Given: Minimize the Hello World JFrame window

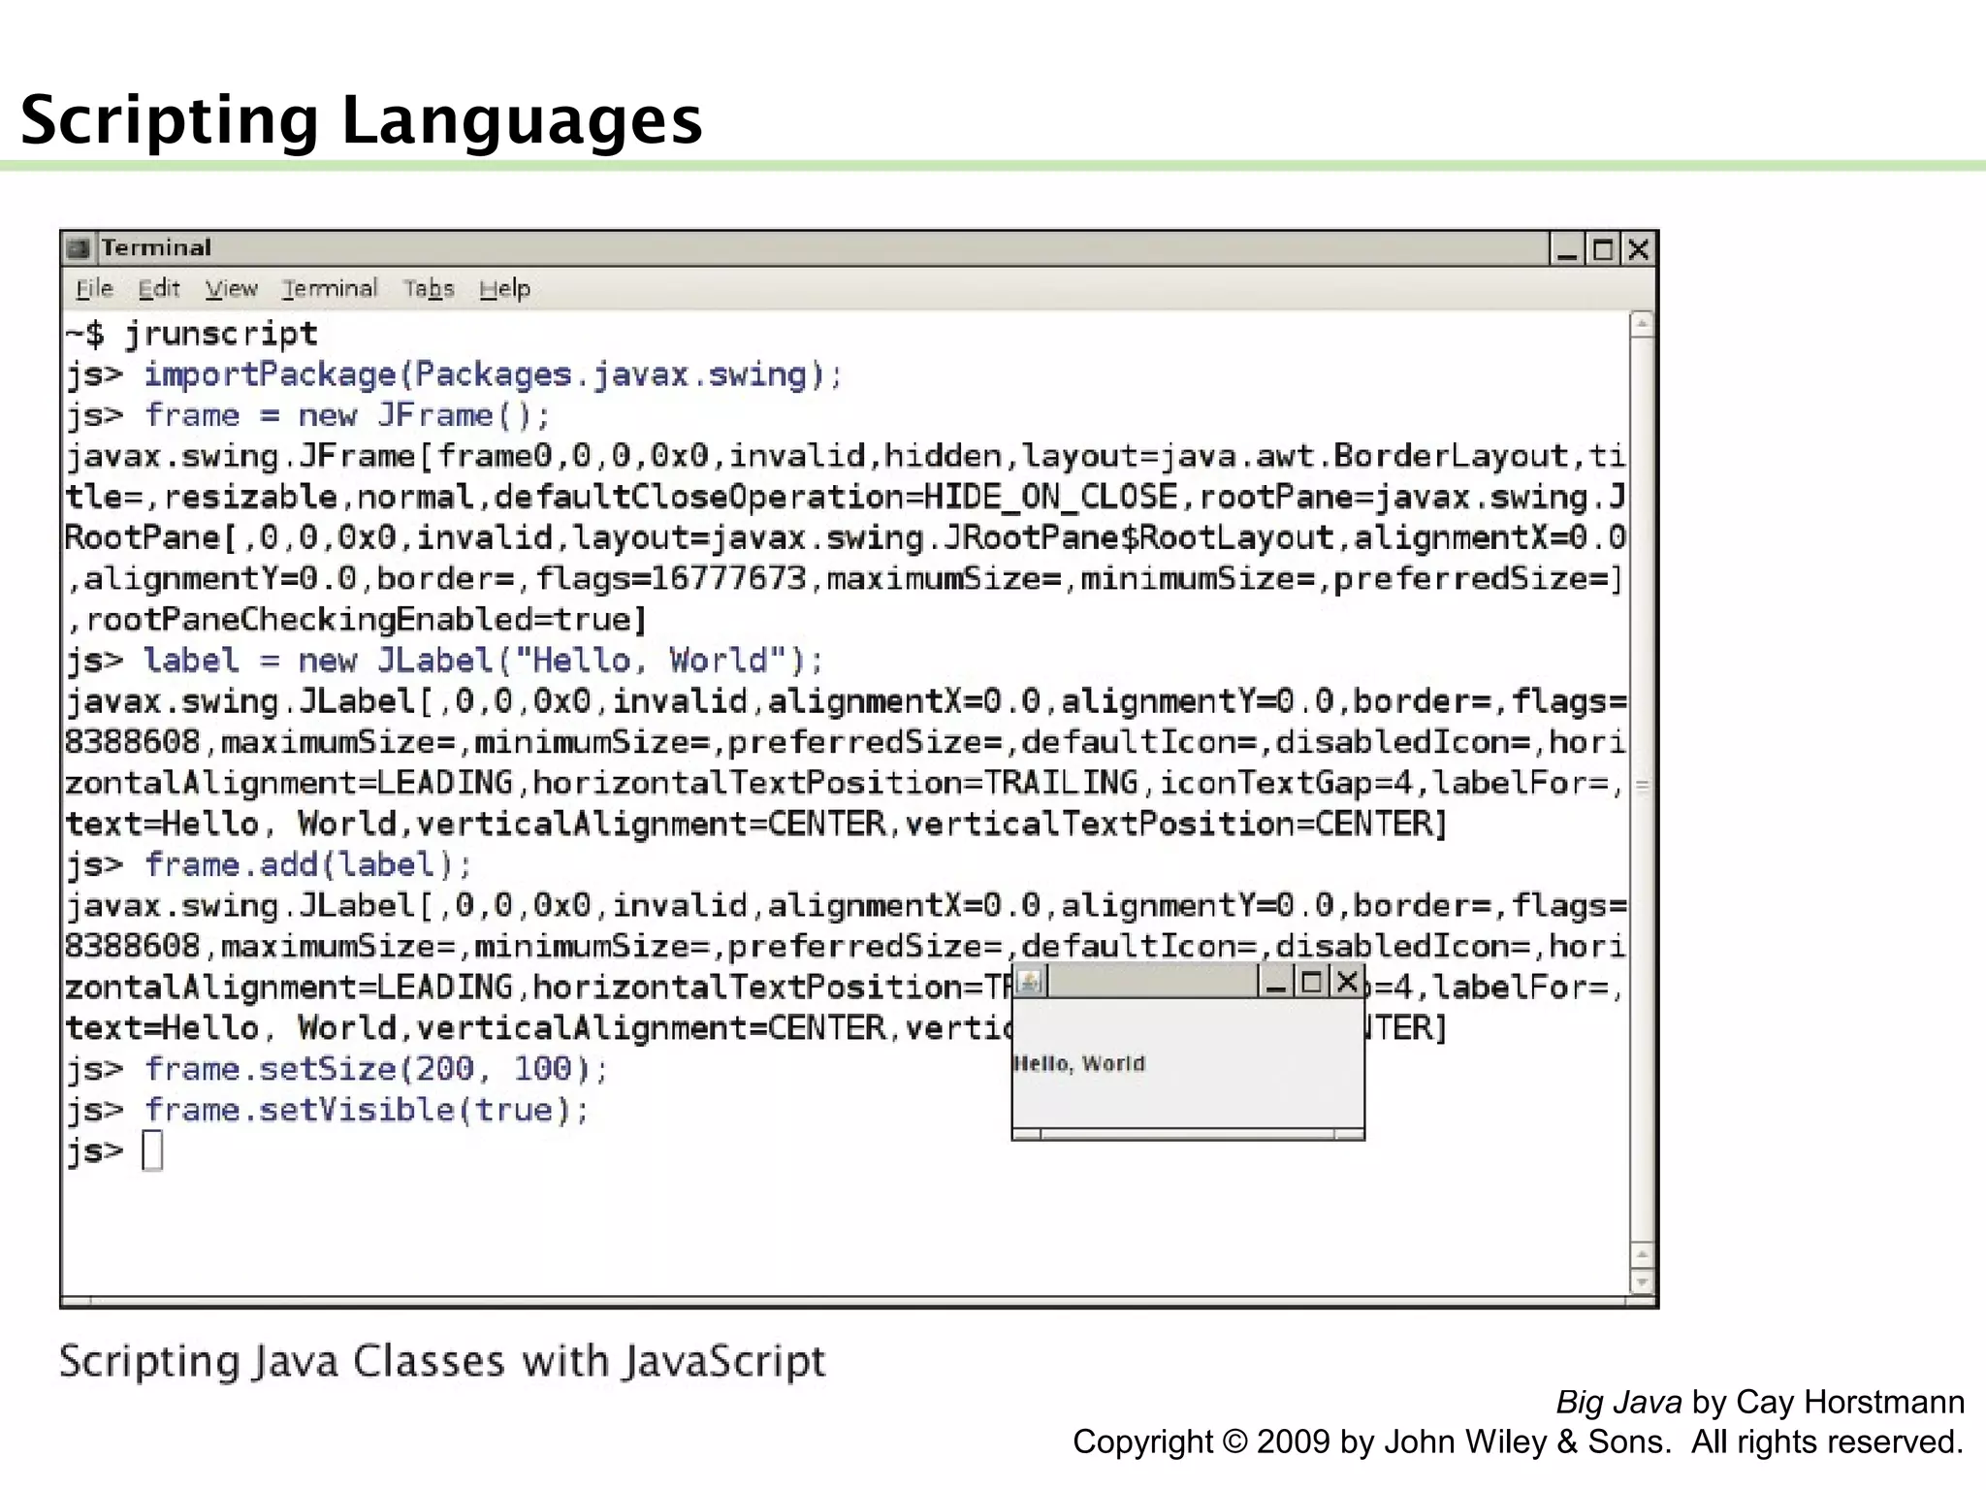Looking at the screenshot, I should [x=1276, y=983].
